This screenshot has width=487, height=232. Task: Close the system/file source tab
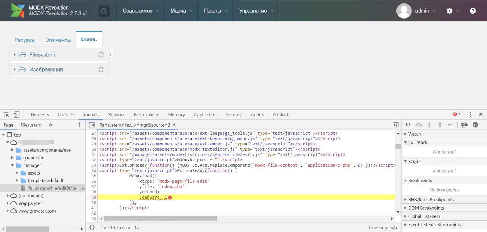click(x=174, y=125)
